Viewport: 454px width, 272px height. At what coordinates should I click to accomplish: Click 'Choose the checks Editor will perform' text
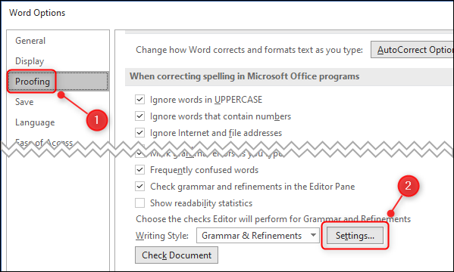click(273, 219)
